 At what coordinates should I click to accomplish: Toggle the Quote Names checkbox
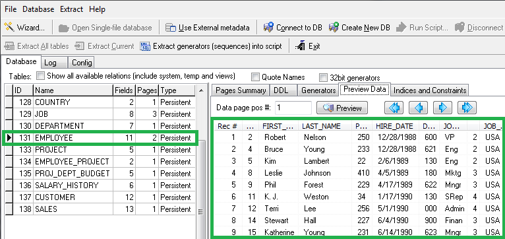tap(255, 77)
